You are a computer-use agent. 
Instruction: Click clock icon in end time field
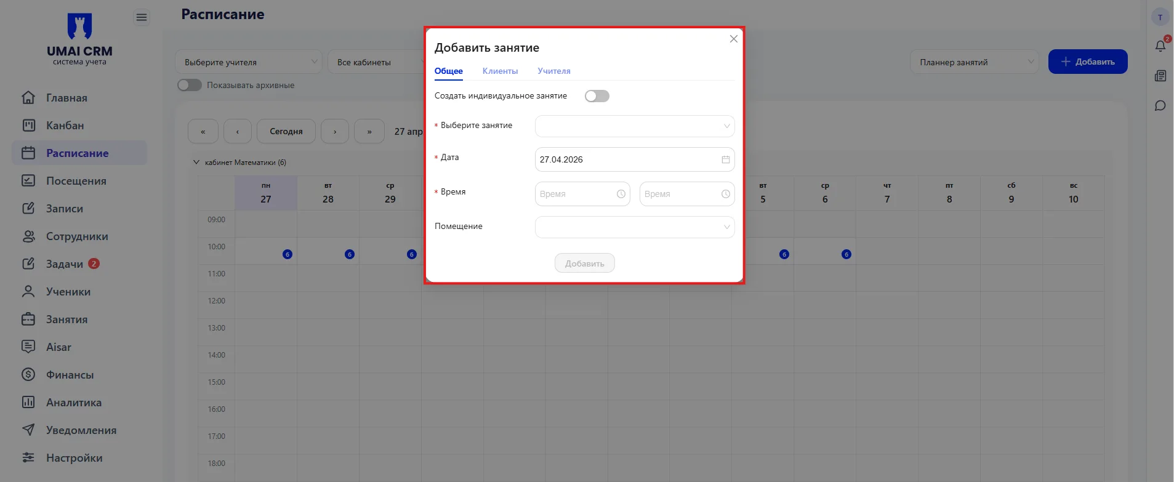pyautogui.click(x=726, y=194)
